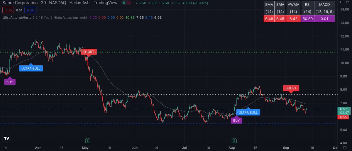Open the earnings E marker near Aug
This screenshot has width=352, height=151.
[234, 140]
